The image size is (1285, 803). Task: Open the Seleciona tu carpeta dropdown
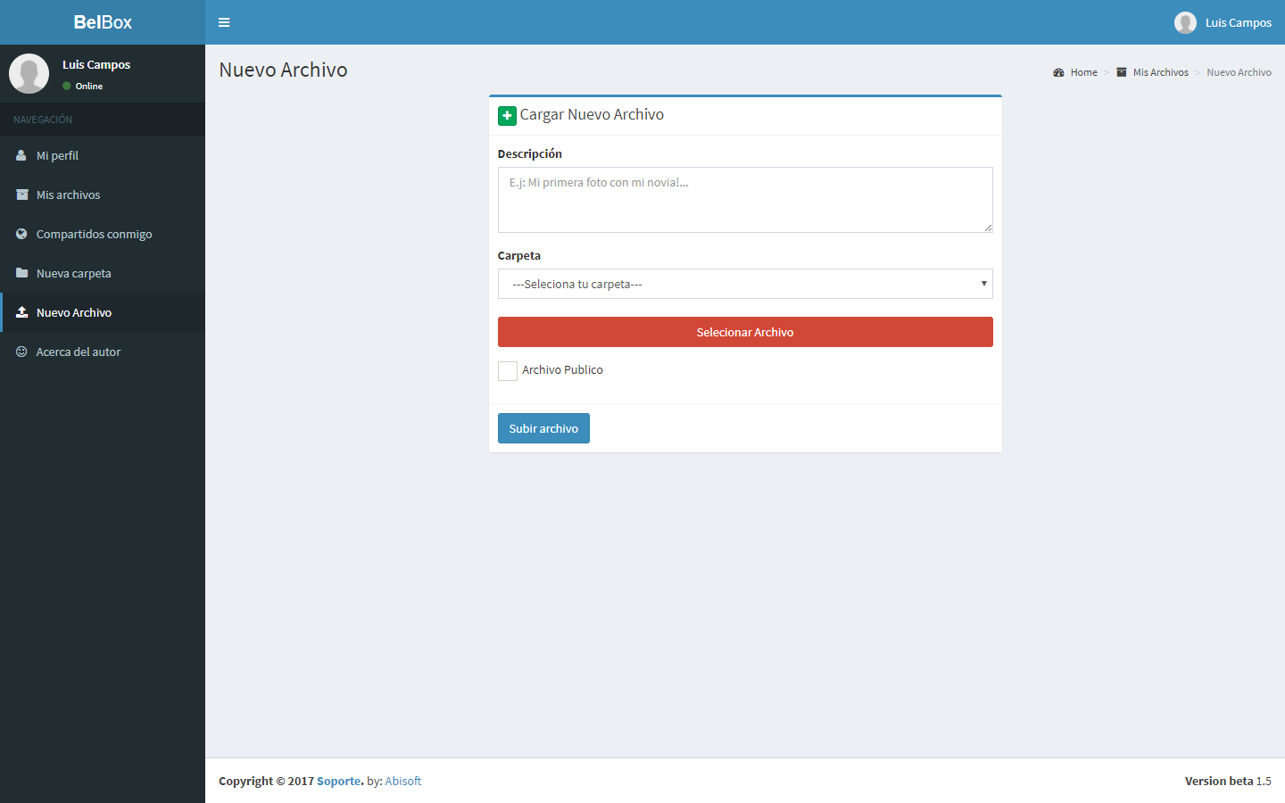point(745,284)
